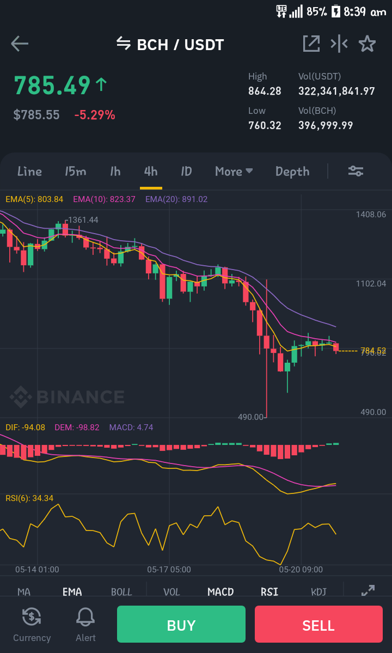Viewport: 392px width, 653px height.
Task: Tap the compare/split chart icon
Action: point(339,44)
